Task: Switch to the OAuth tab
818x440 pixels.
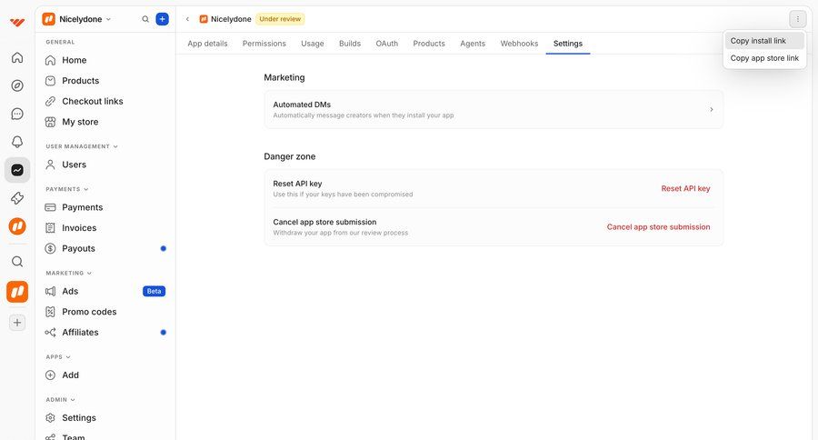Action: coord(386,44)
